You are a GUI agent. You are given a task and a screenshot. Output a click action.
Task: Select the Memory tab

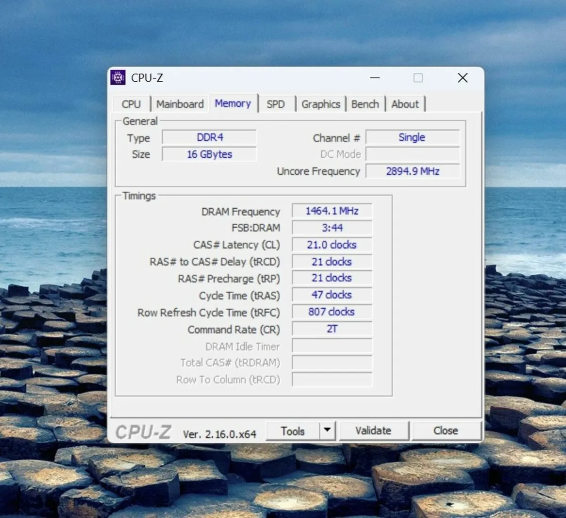[233, 103]
